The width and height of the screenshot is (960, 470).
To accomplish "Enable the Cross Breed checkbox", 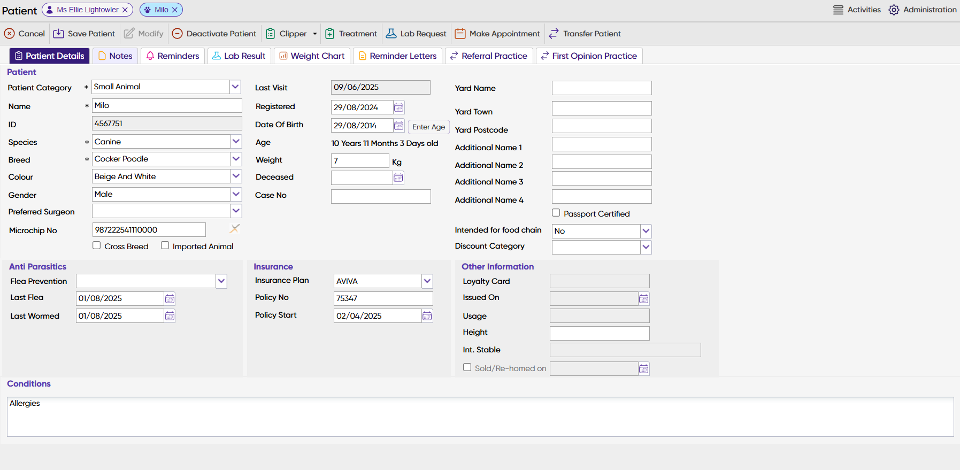I will coord(97,245).
